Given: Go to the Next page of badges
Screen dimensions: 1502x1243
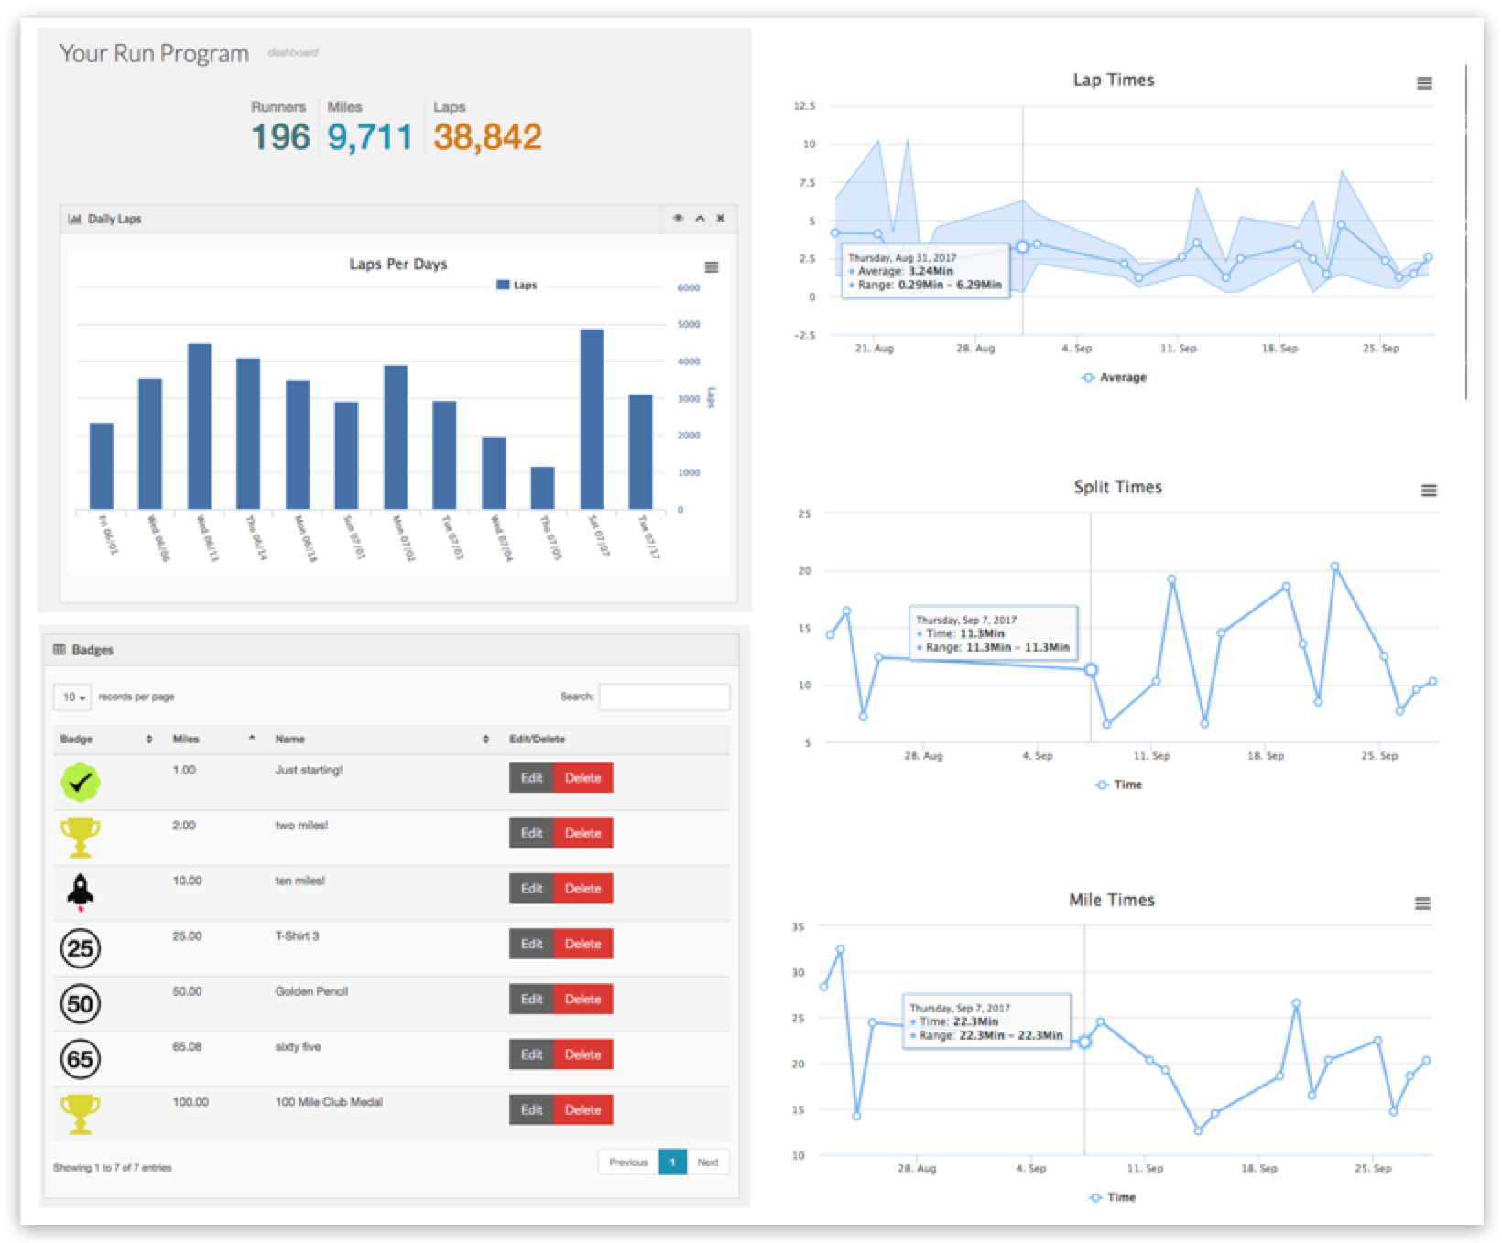Looking at the screenshot, I should click(x=708, y=1162).
